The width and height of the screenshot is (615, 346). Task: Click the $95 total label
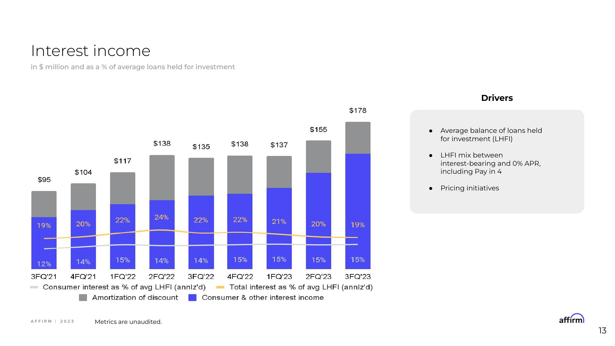(x=44, y=180)
